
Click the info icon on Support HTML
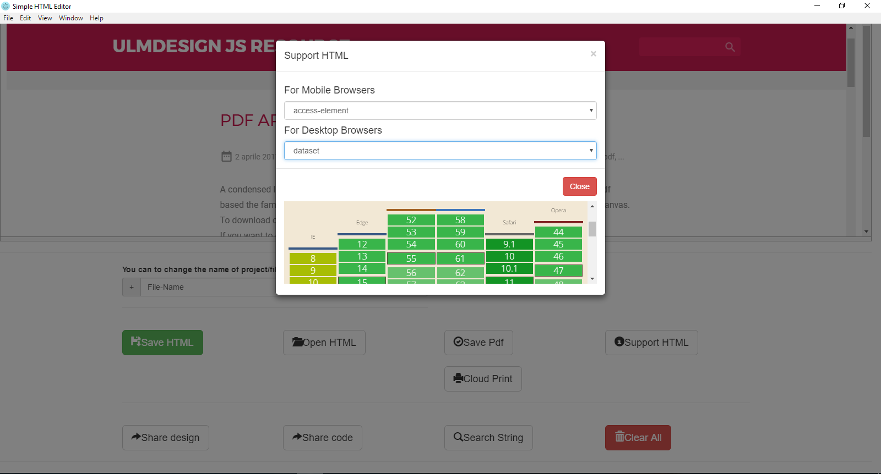coord(619,341)
